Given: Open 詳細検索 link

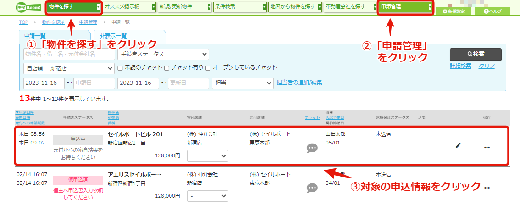Looking at the screenshot, I should pyautogui.click(x=461, y=66).
